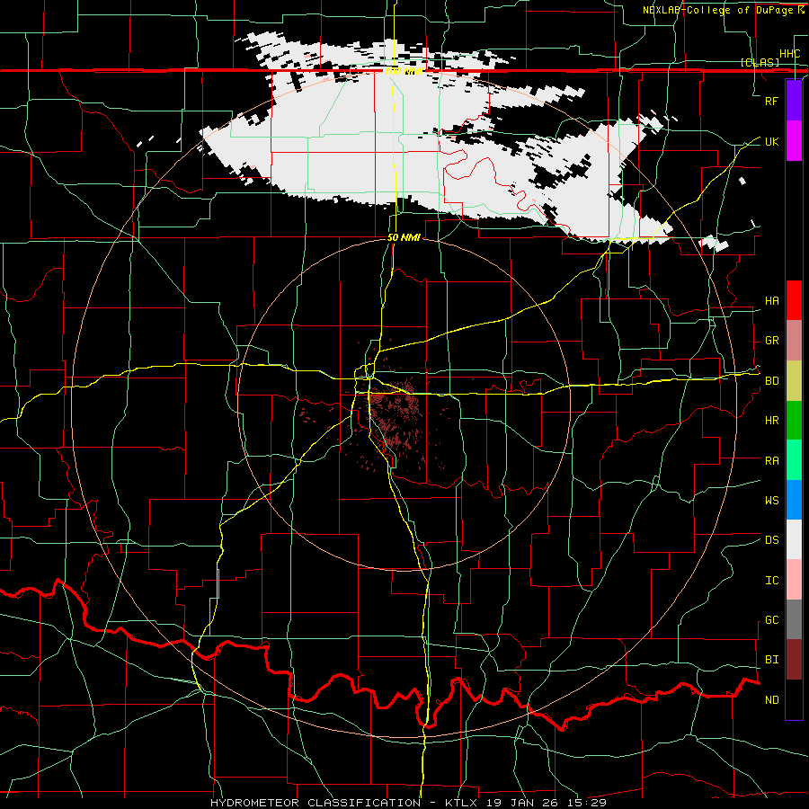This screenshot has height=809, width=809.
Task: Click the 'HHC' product code text
Action: point(789,54)
